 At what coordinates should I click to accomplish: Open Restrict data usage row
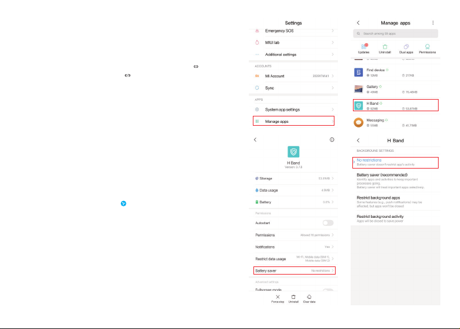coord(293,259)
